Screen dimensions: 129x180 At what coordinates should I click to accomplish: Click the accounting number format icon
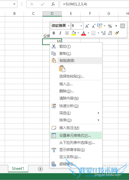pos(100,26)
